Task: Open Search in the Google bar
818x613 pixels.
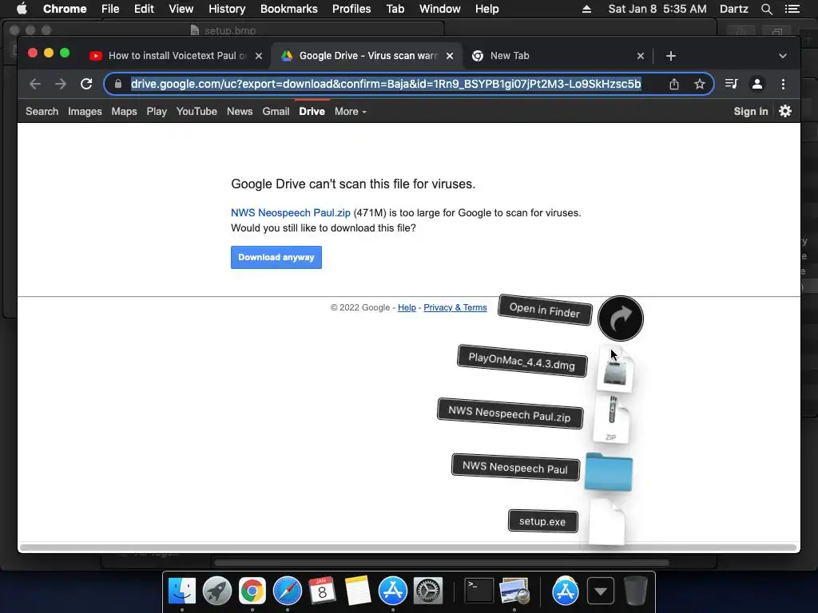Action: 42,112
